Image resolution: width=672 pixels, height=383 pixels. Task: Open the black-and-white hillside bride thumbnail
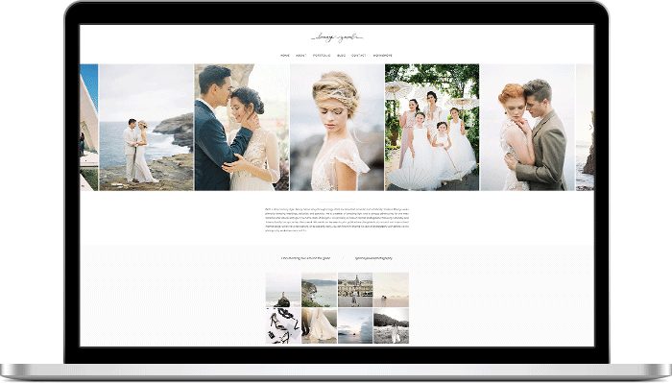(x=391, y=326)
